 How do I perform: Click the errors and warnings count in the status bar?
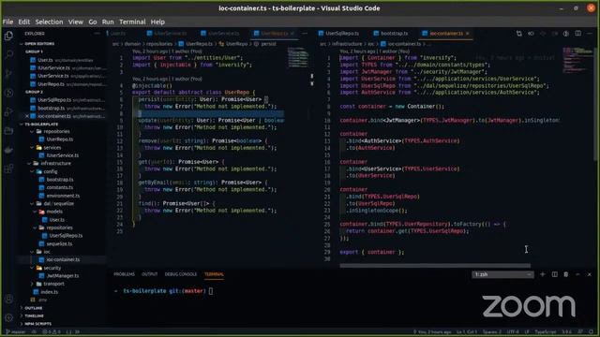pos(52,332)
